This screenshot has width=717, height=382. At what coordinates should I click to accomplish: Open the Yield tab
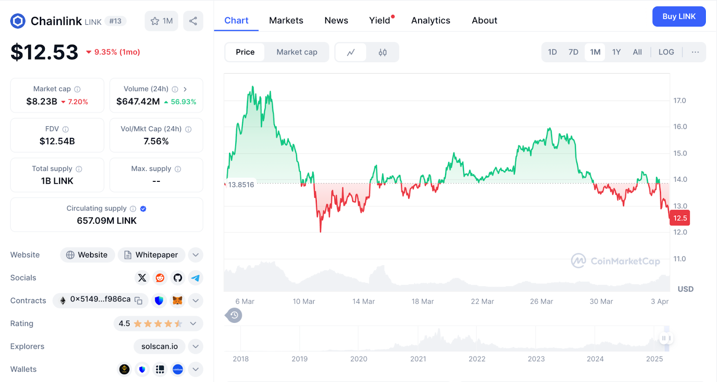pos(380,21)
